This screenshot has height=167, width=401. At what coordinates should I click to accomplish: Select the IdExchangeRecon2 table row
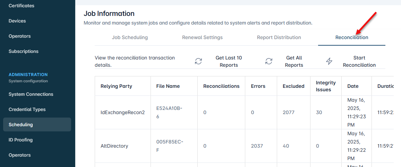[122, 112]
